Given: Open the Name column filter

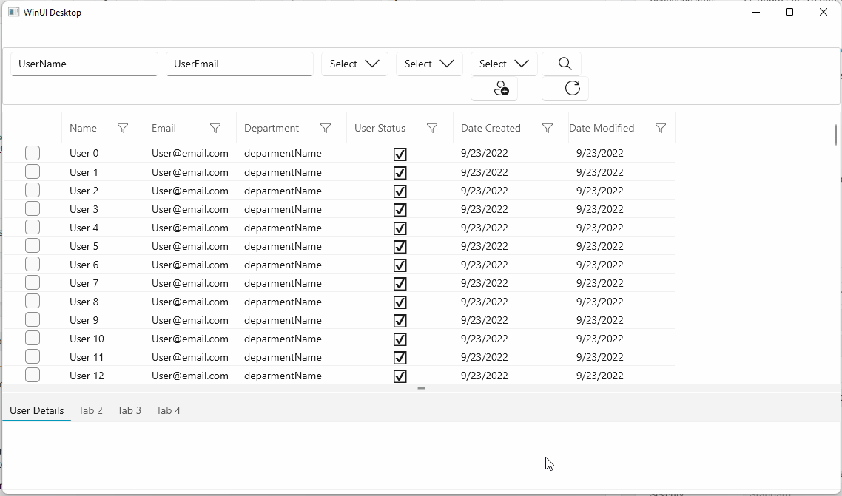Looking at the screenshot, I should point(124,128).
